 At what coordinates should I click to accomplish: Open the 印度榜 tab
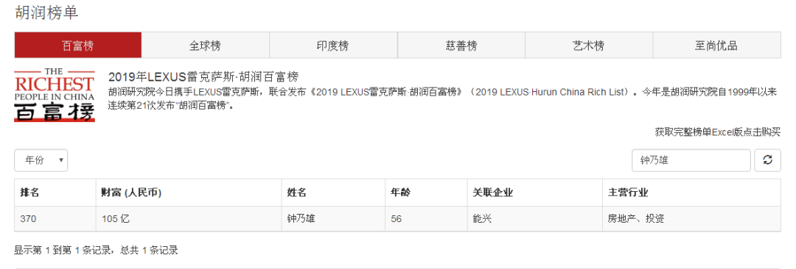(333, 46)
